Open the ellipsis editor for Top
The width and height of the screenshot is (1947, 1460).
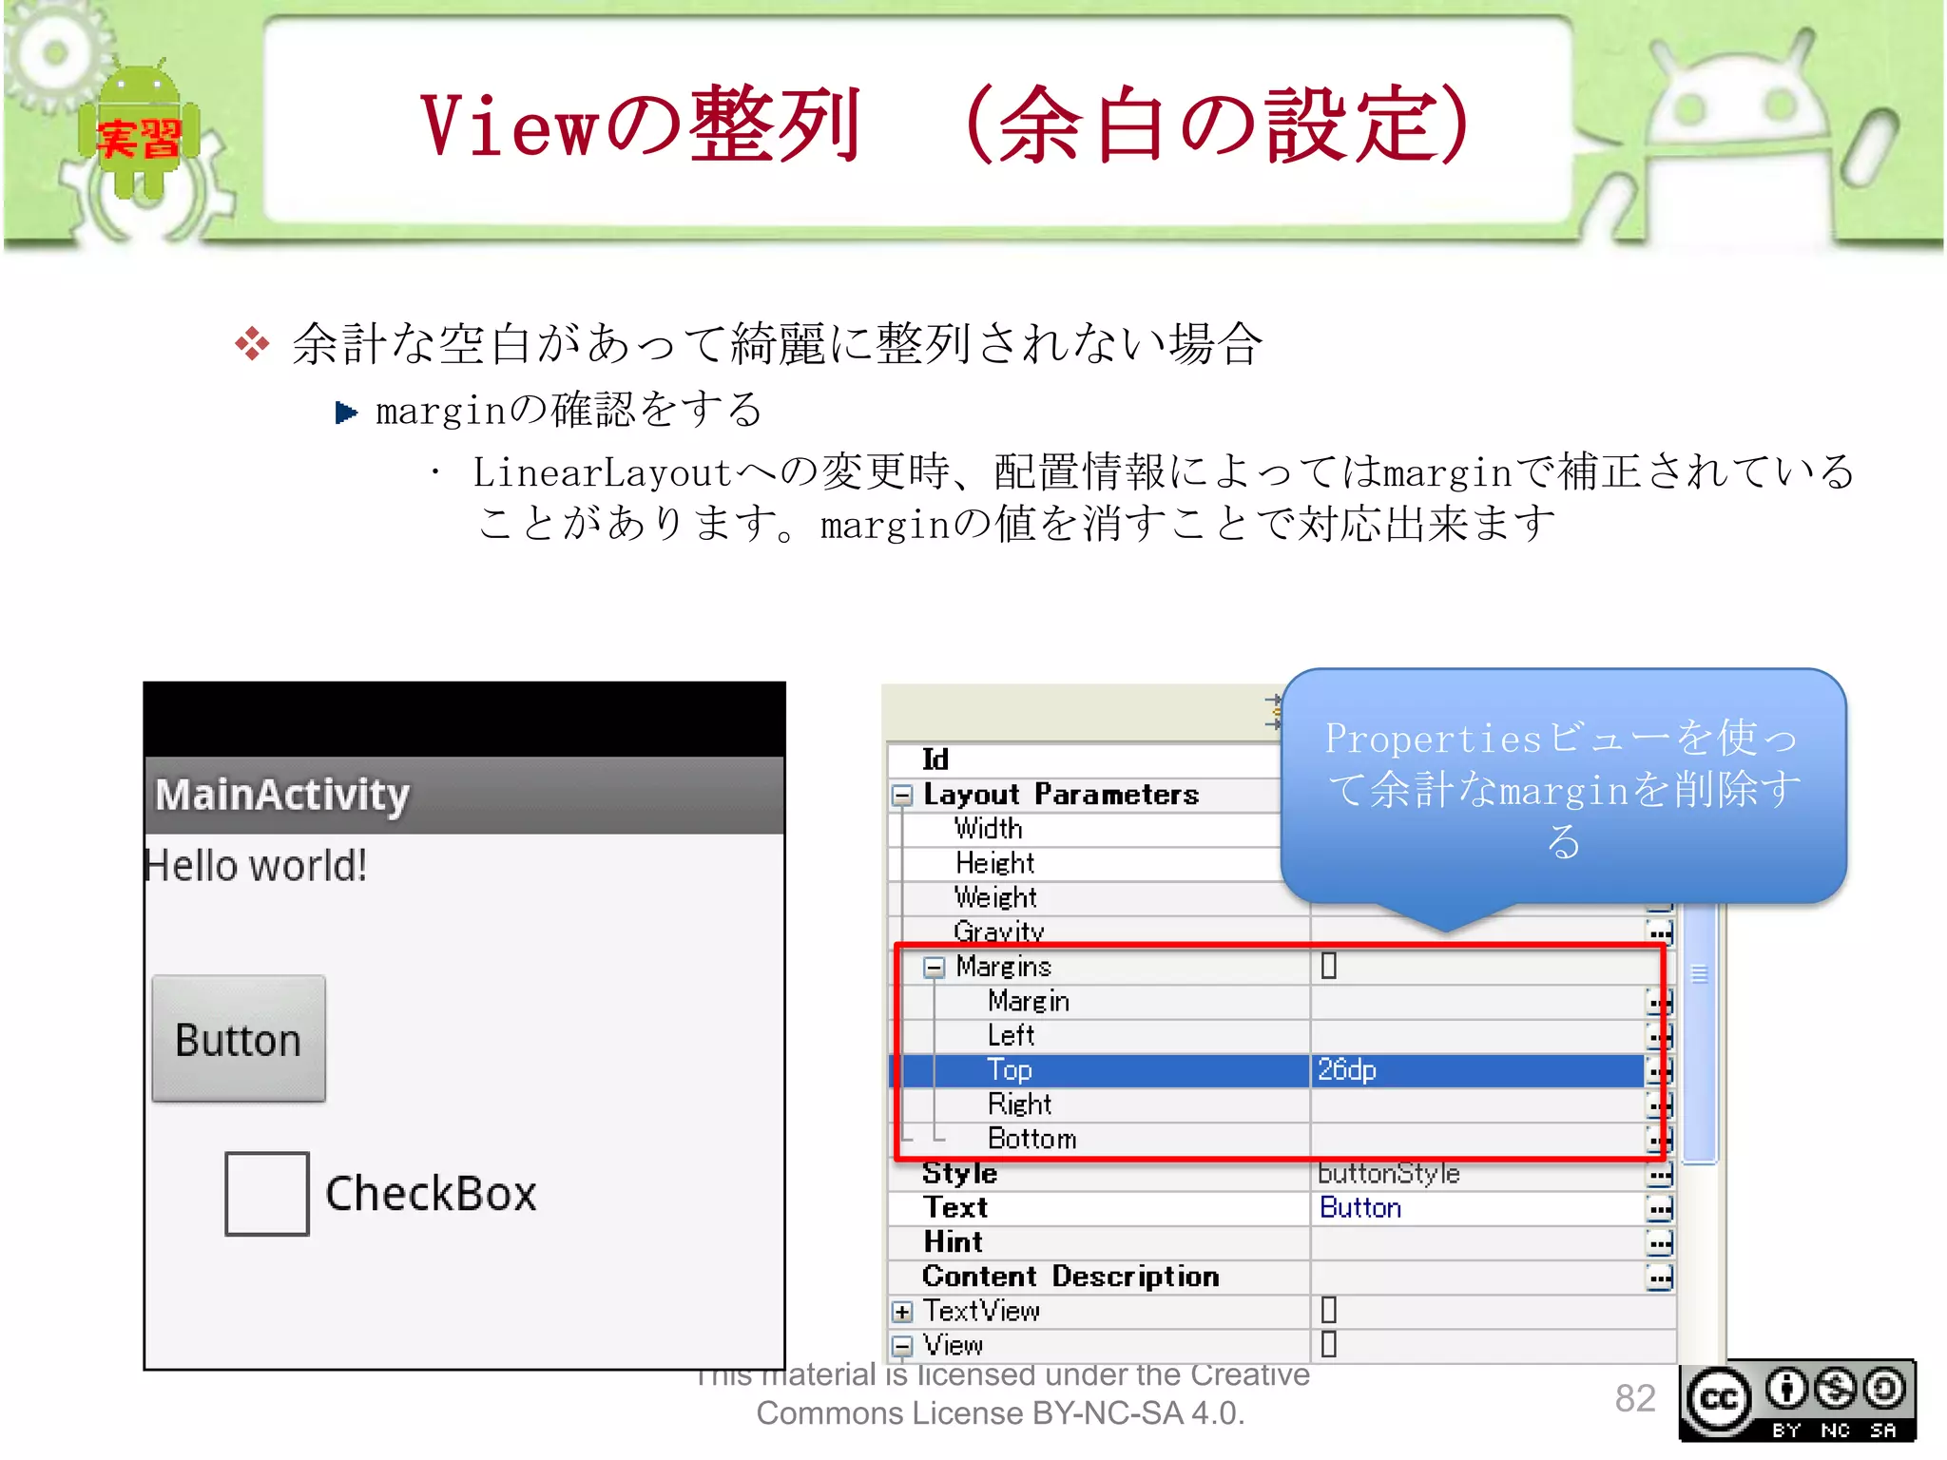pyautogui.click(x=1660, y=1071)
